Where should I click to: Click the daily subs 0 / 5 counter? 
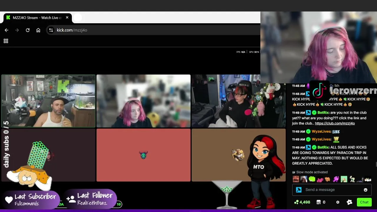pos(6,144)
